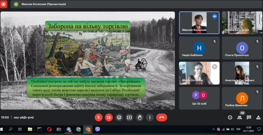Click the M avatar of the presenter bar
Image resolution: width=263 pixels, height=135 pixels.
pos(16,4)
